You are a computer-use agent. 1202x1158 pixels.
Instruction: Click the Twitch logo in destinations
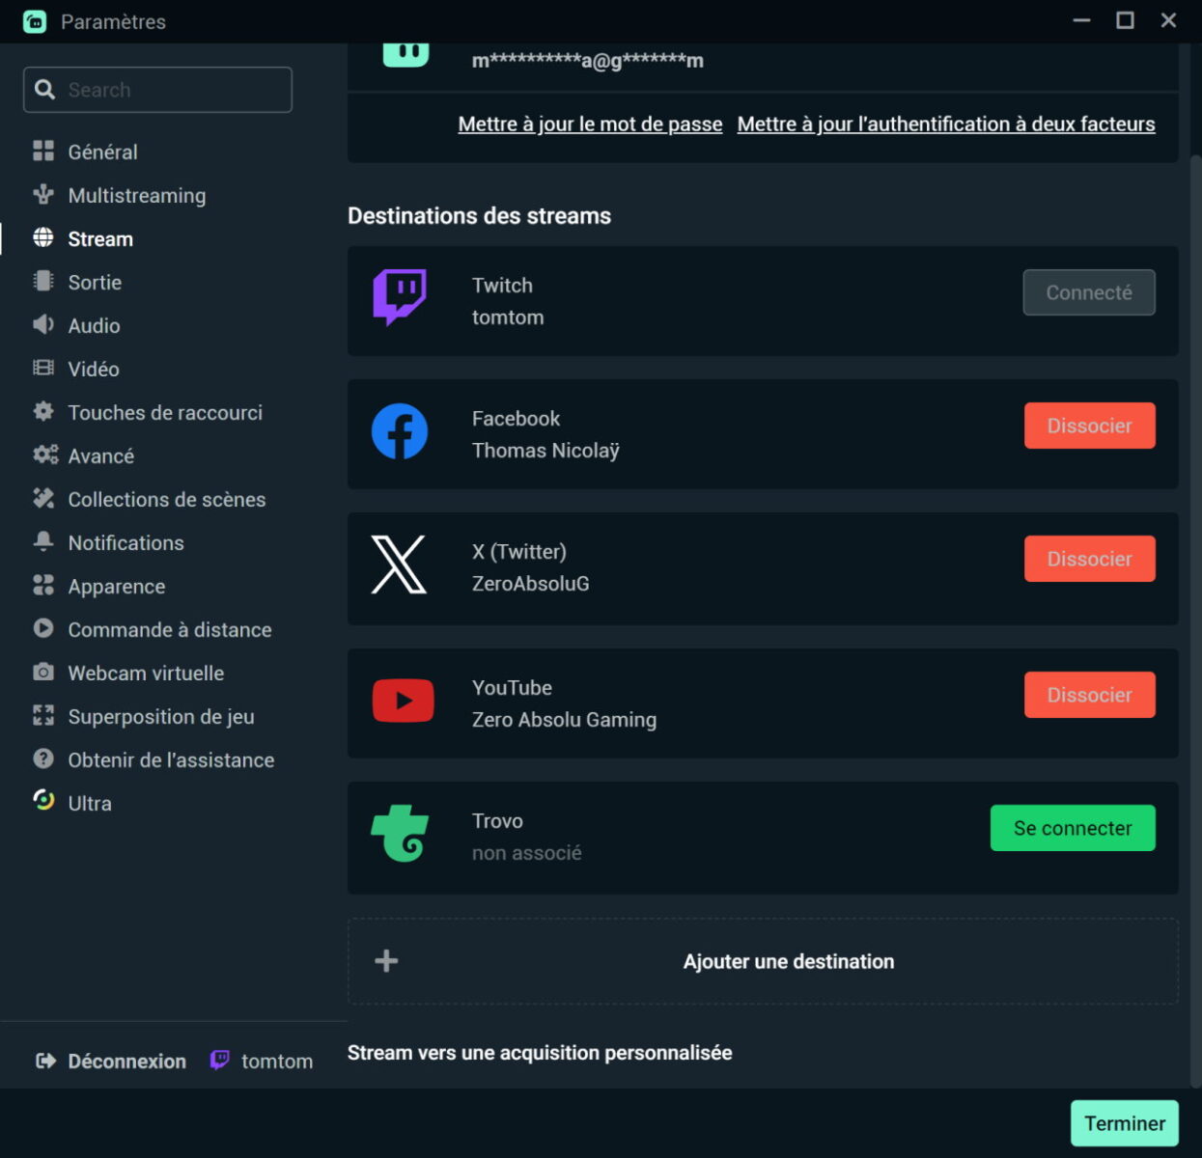pyautogui.click(x=400, y=297)
